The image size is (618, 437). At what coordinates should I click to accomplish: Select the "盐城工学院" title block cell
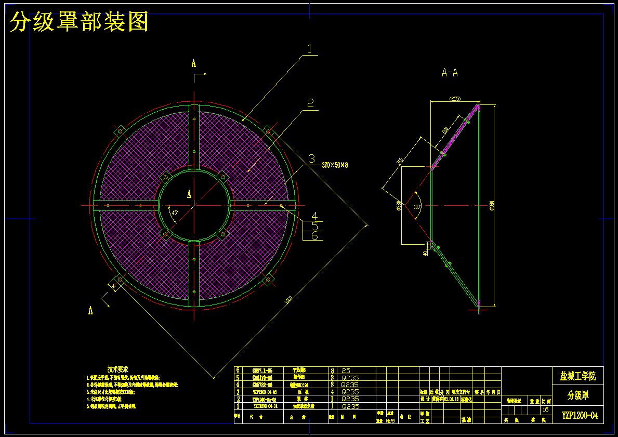pos(578,376)
